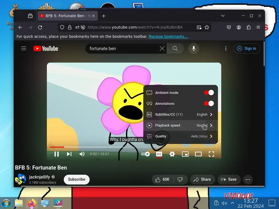
Task: Click the YouTube URL address field
Action: point(135,27)
